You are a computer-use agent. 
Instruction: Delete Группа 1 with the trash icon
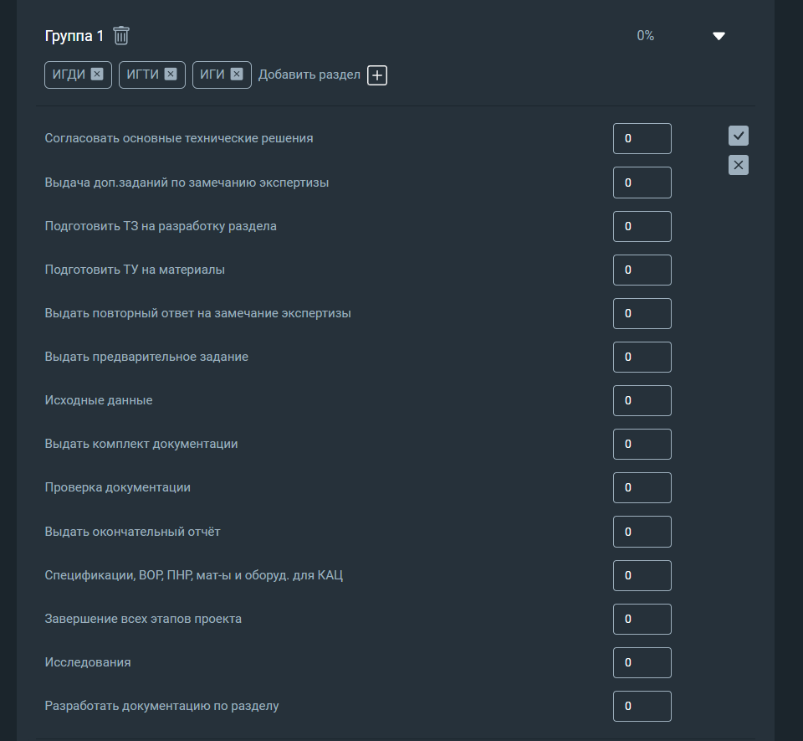coord(121,36)
